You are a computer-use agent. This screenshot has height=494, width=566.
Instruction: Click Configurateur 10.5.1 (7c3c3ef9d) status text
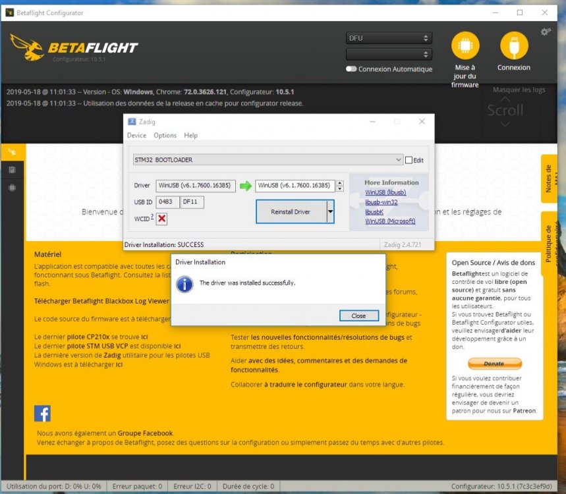click(501, 486)
